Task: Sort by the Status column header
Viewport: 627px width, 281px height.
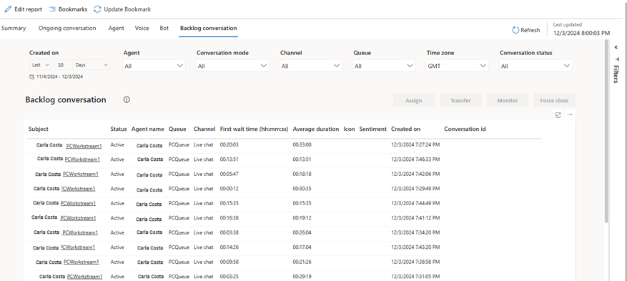Action: [119, 129]
